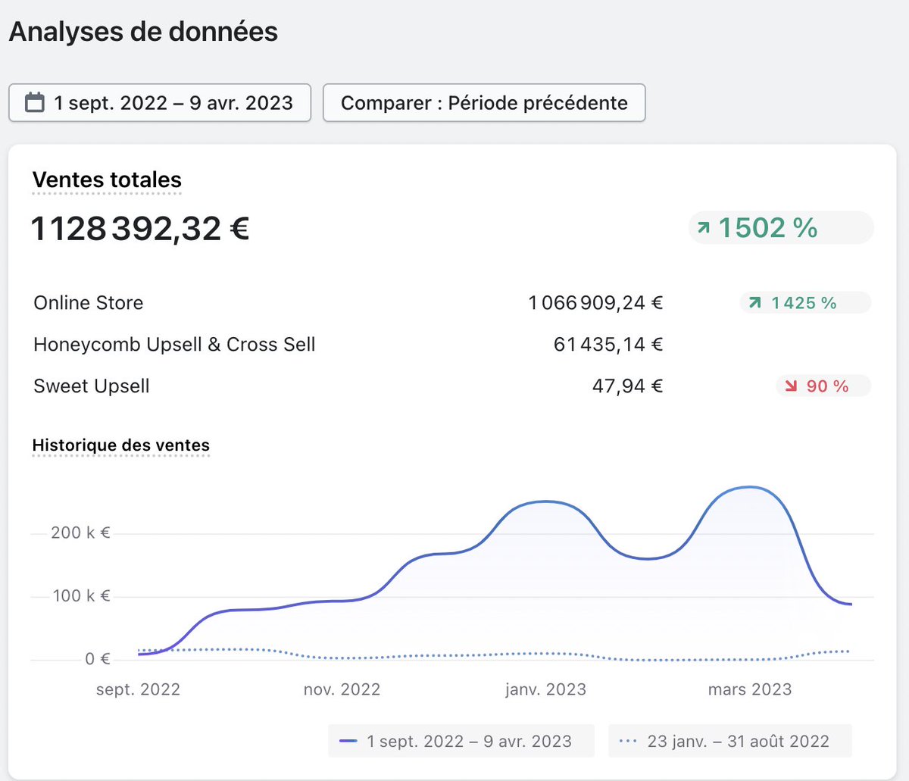Open the Comparer : Période précédente selector
The width and height of the screenshot is (909, 781).
(x=484, y=102)
